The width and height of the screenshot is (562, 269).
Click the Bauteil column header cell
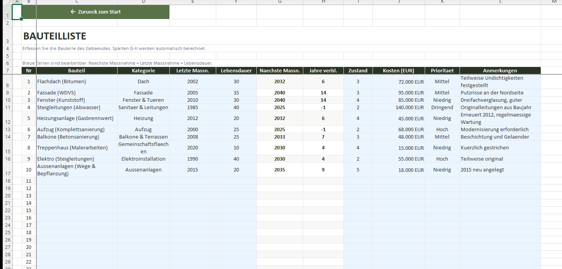point(77,70)
